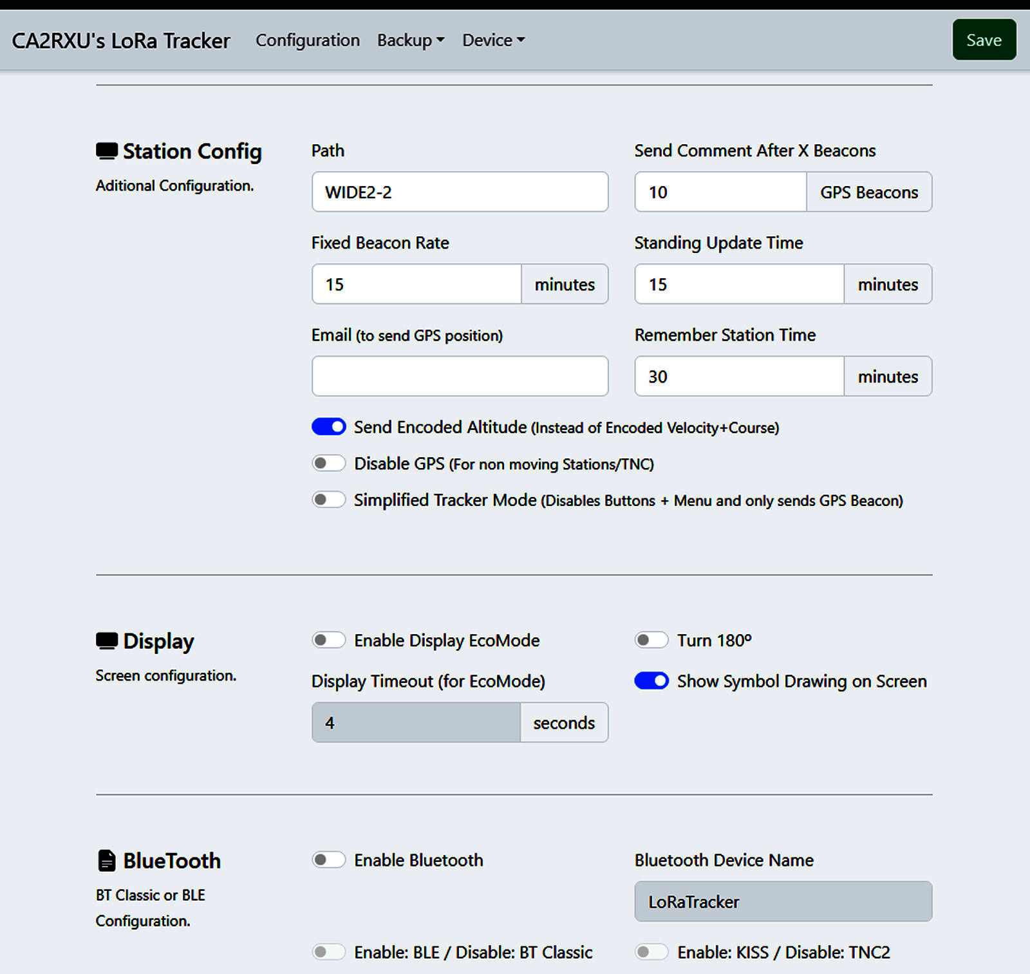The image size is (1030, 974).
Task: Focus the Path input field
Action: 460,192
